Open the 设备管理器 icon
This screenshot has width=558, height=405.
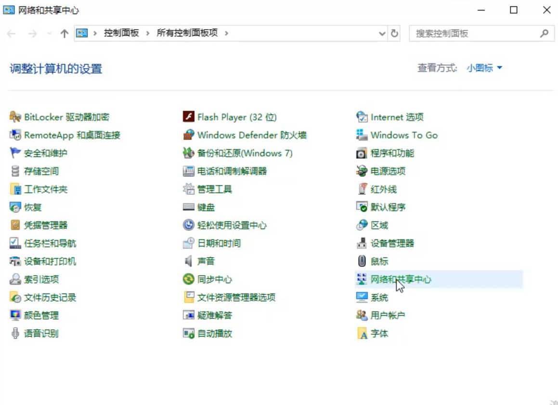coord(362,243)
